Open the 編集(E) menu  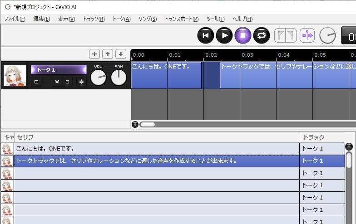(x=42, y=19)
